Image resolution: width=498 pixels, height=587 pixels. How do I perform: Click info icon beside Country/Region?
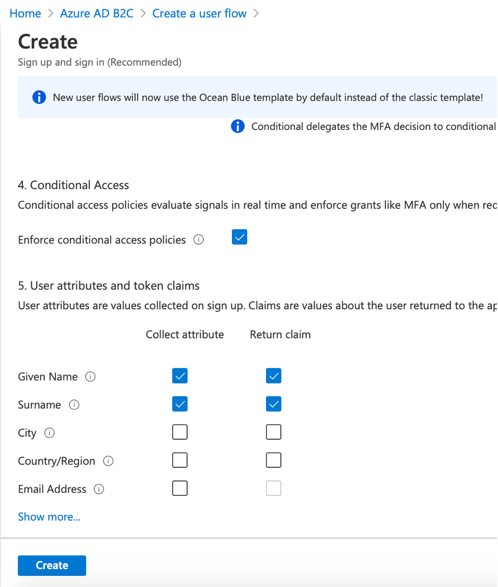[x=108, y=461]
